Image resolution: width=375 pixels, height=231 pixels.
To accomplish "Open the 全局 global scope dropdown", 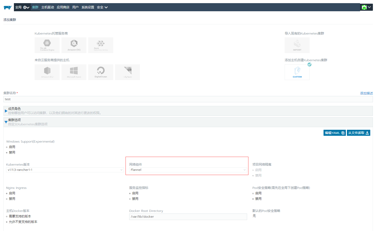I will 22,7.
